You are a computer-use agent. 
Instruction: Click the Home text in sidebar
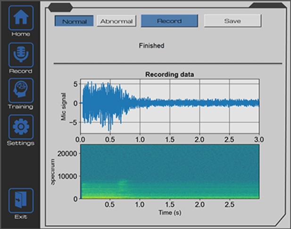coord(21,34)
